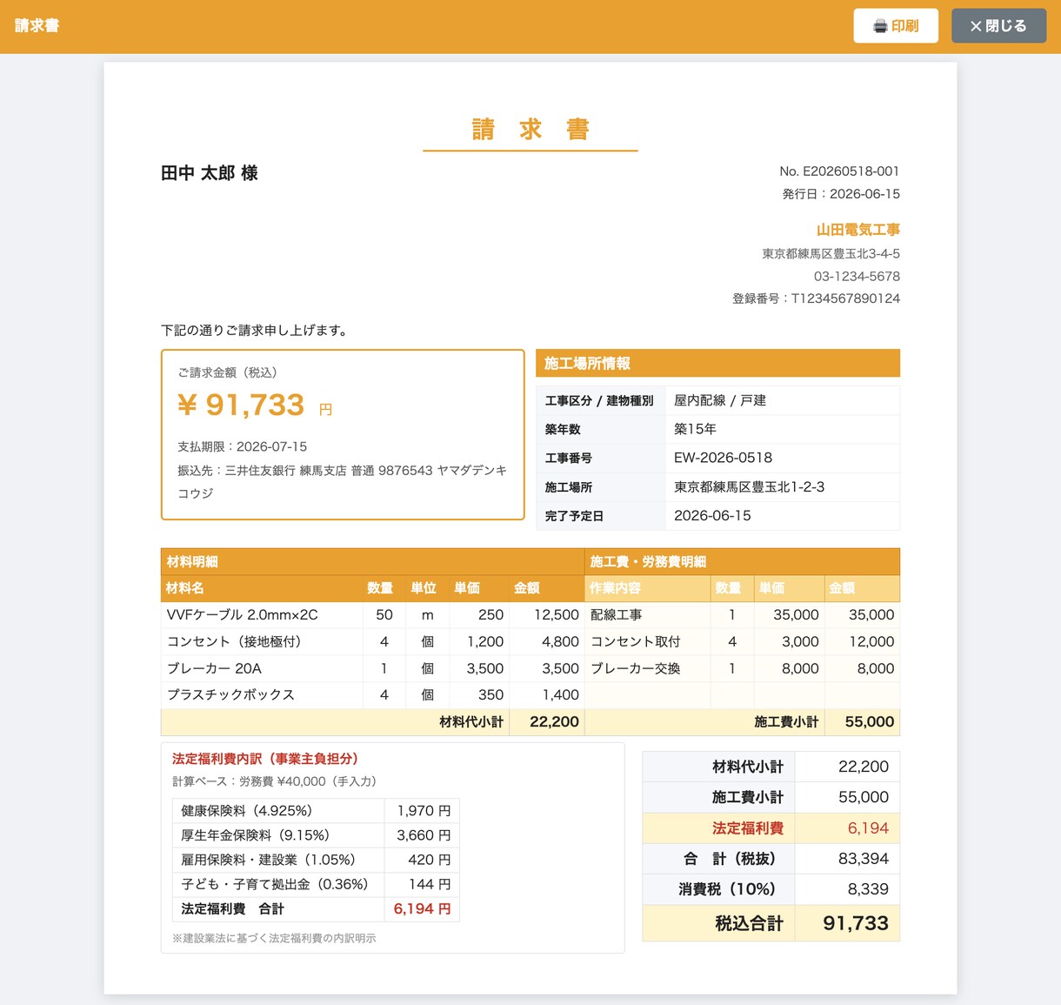Select row コンセント（接地極付）
1061x1005 pixels.
pos(373,642)
